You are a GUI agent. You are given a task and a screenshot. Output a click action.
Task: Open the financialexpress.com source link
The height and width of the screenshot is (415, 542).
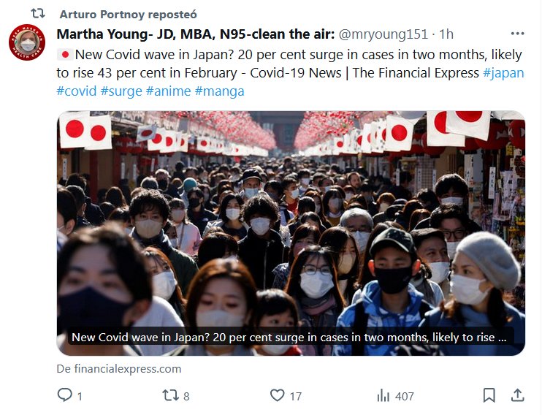[119, 369]
